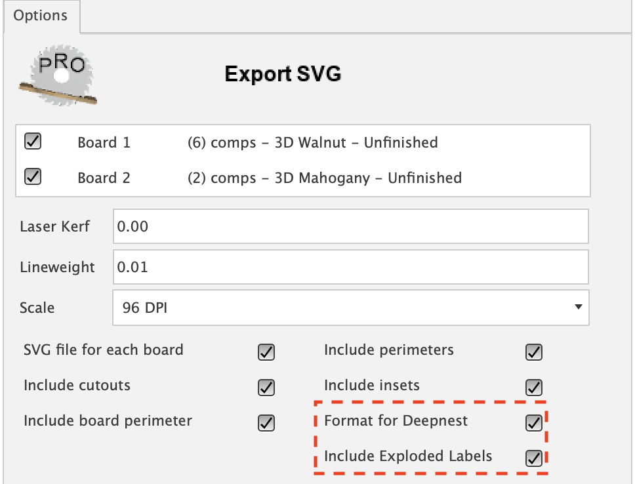Viewport: 635px width, 484px height.
Task: Click the Board 1 label
Action: (x=104, y=142)
